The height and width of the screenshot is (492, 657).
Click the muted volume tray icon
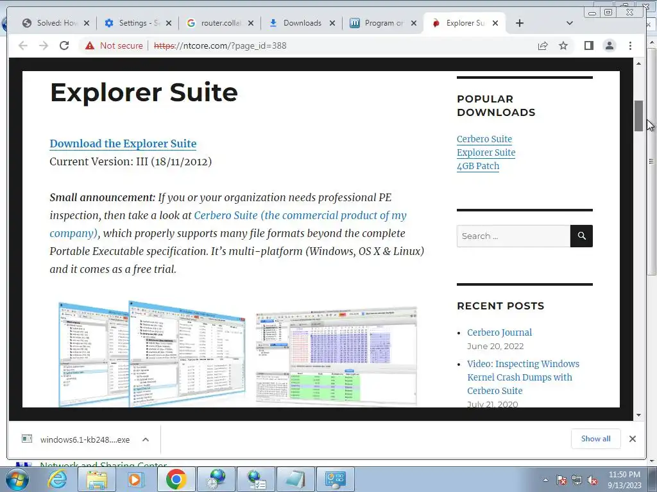click(x=592, y=480)
